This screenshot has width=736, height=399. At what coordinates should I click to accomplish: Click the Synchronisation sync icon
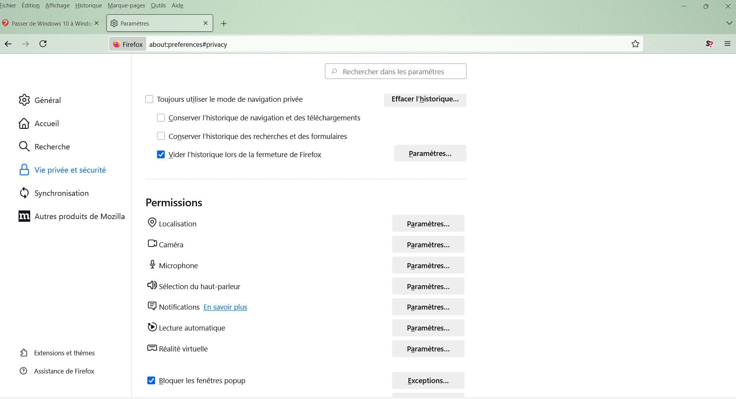[x=24, y=193]
